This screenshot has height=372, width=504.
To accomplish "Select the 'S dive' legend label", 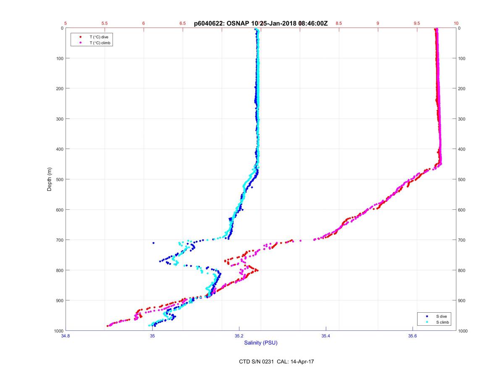I will pos(442,316).
